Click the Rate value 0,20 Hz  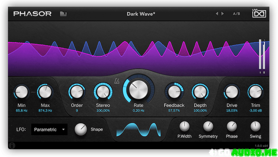click(138, 110)
